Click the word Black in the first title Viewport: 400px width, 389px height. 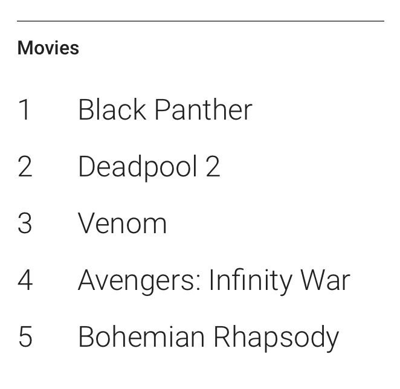tap(112, 109)
